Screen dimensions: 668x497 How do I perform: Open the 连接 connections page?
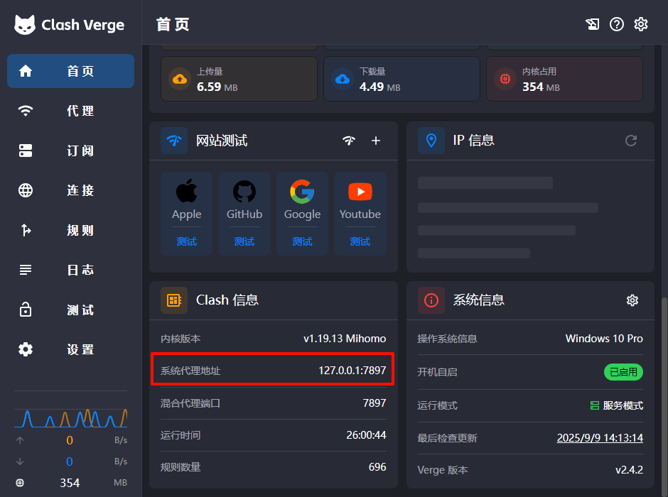(71, 190)
